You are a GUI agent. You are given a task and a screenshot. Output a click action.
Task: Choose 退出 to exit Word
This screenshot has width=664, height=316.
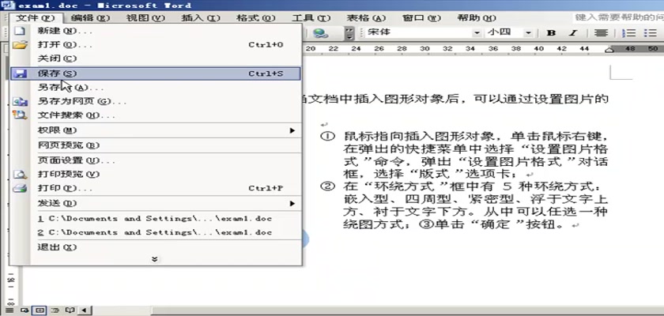155,247
